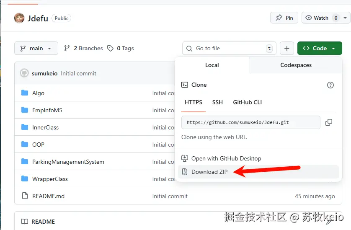This screenshot has width=351, height=230.
Task: Open the README tab below file list
Action: [38, 222]
